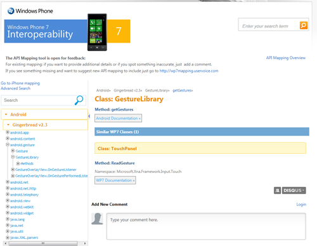Click the Type your comment here box

pos(206,226)
